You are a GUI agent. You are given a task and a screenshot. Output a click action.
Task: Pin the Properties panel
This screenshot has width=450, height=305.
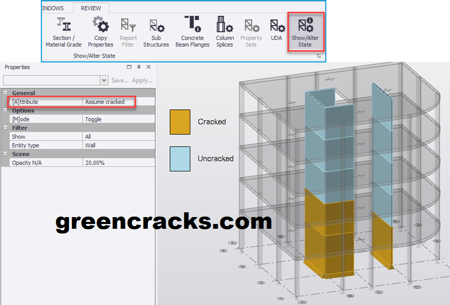click(x=139, y=67)
